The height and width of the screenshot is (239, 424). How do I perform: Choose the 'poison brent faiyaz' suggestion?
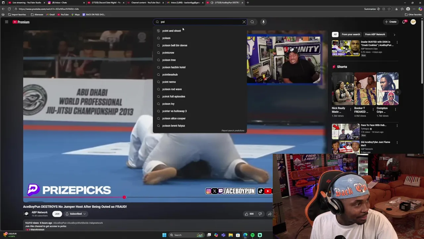point(200,125)
